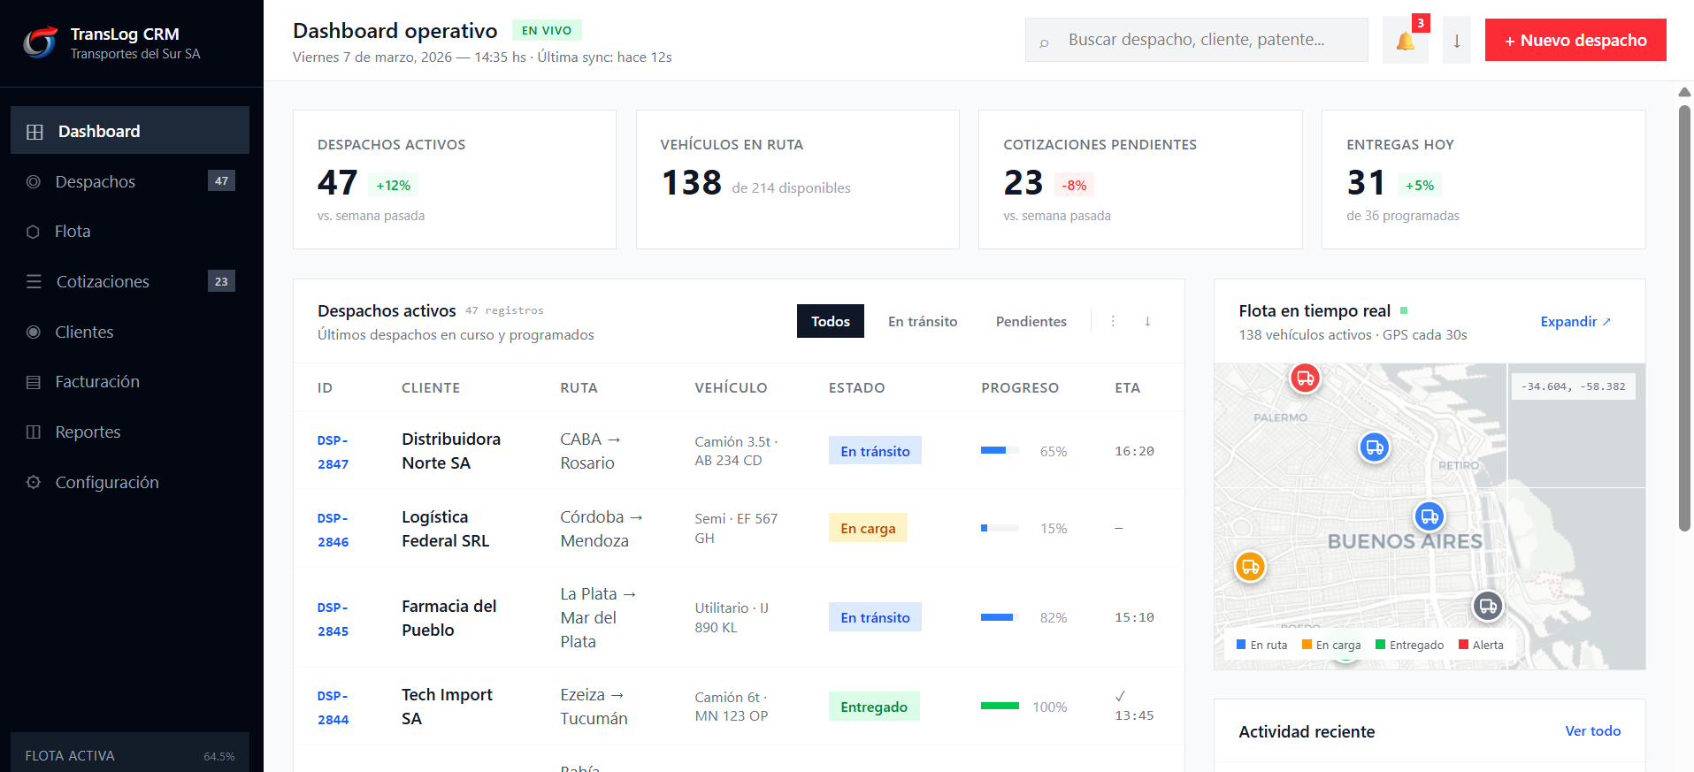This screenshot has height=772, width=1694.
Task: Sort table by the Estado column header
Action: 856,387
